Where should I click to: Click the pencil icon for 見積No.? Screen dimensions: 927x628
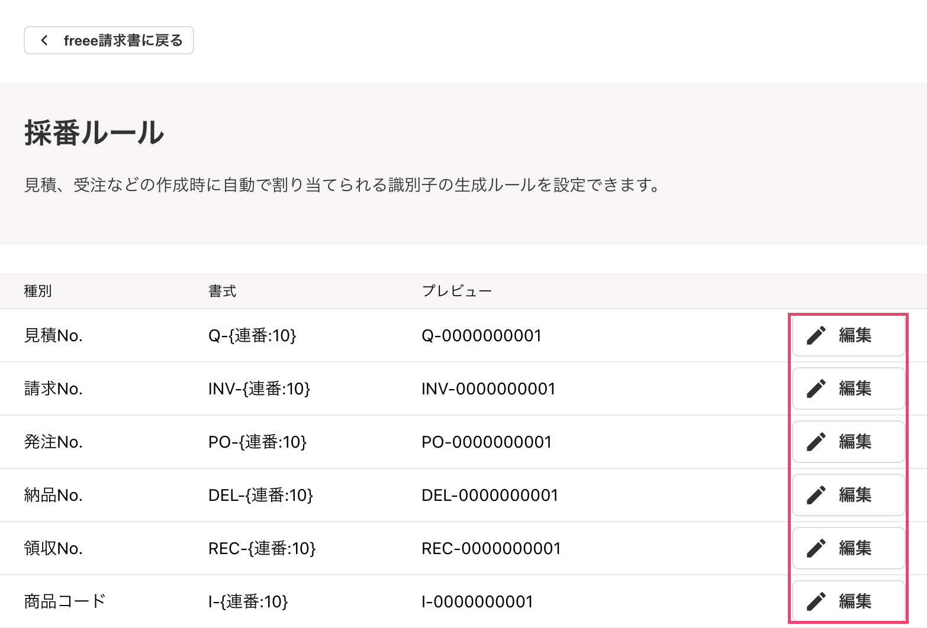point(816,335)
